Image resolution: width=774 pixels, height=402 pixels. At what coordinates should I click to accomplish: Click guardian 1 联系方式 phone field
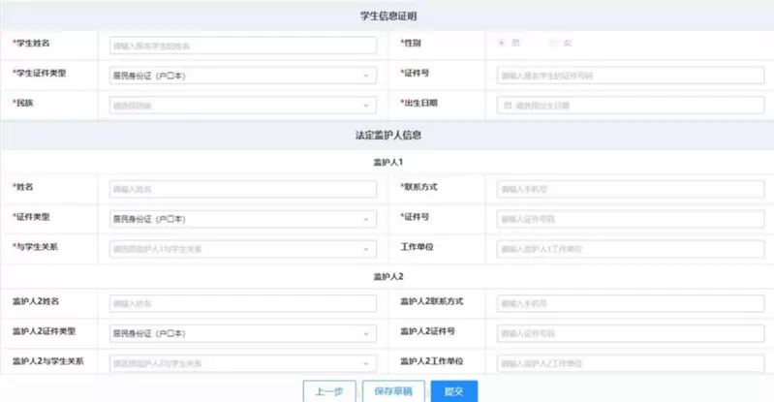(629, 189)
